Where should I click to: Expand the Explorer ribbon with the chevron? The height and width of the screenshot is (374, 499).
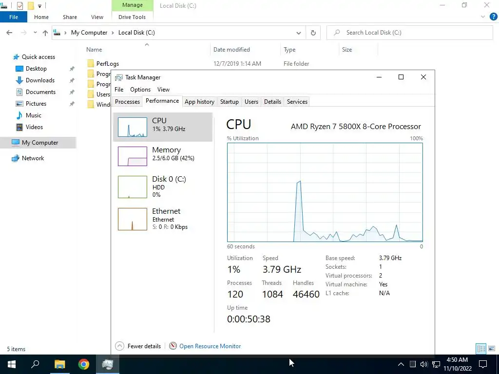click(x=483, y=17)
